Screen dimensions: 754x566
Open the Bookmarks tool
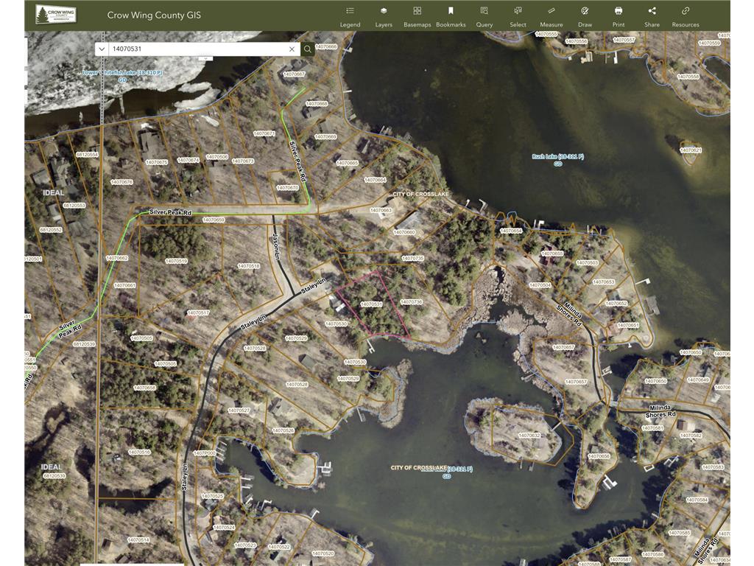click(x=451, y=16)
